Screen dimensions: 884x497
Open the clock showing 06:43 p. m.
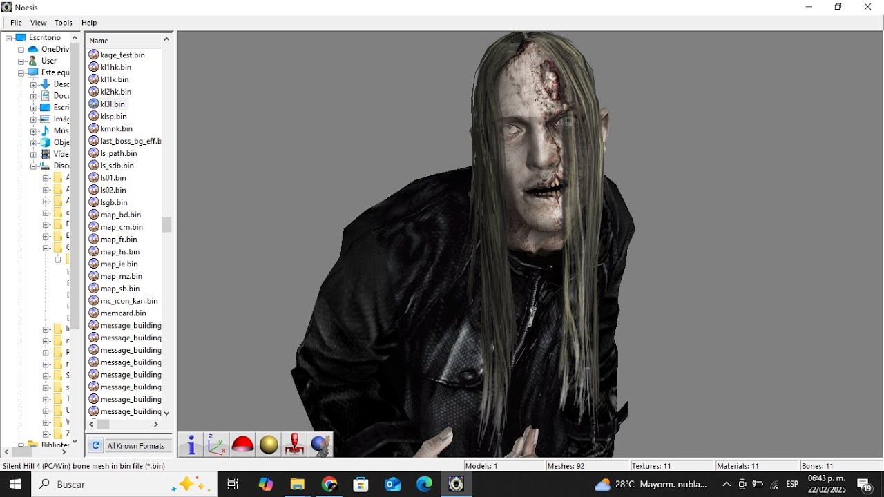pyautogui.click(x=827, y=485)
